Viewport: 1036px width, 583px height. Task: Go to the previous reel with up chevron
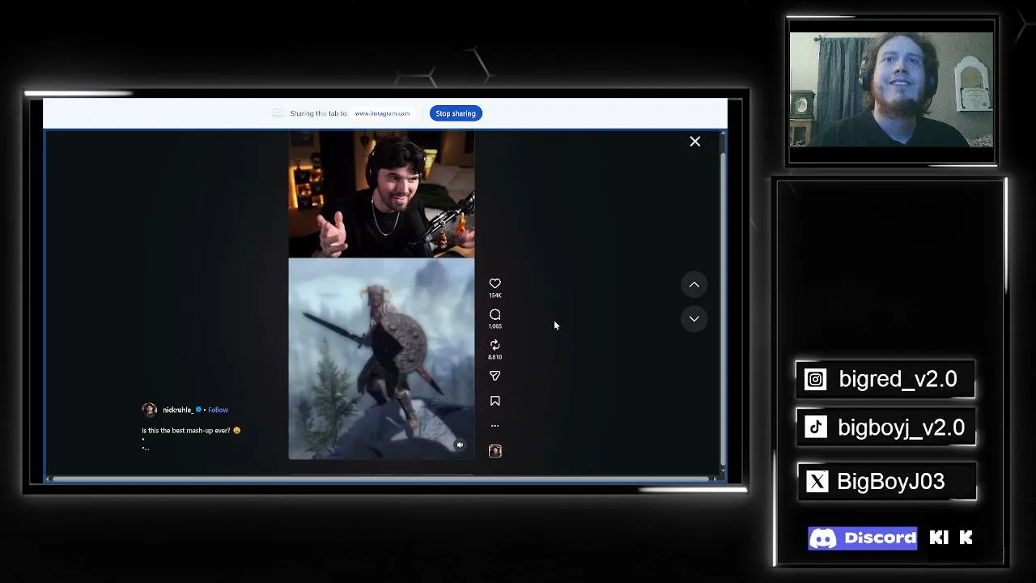click(x=694, y=285)
